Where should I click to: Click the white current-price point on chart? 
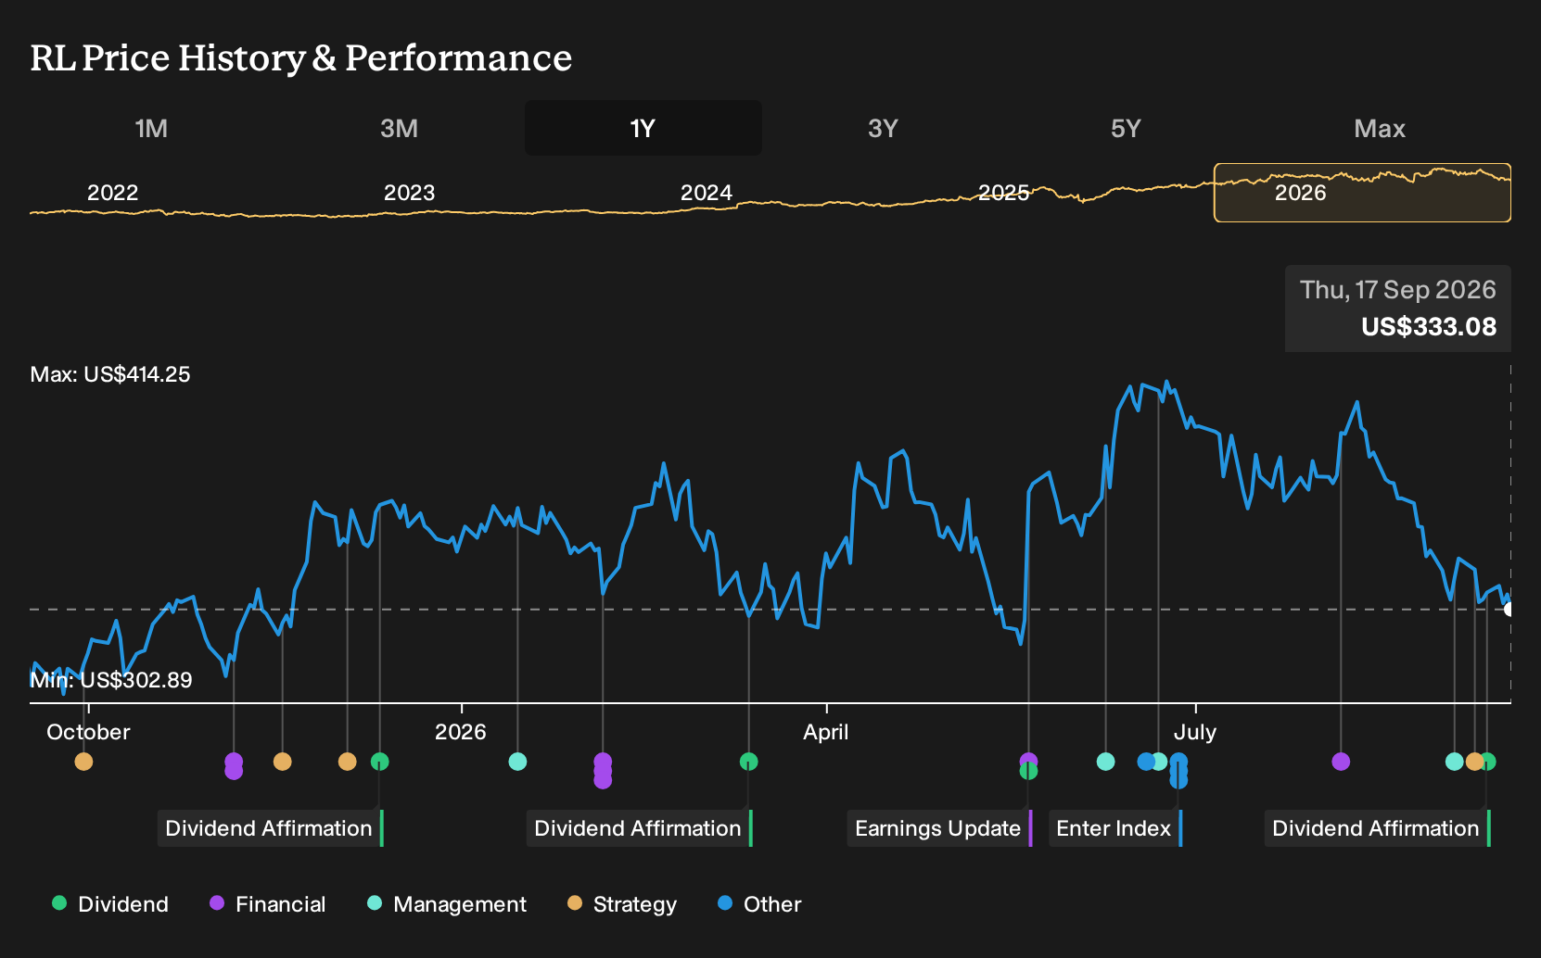(1509, 609)
